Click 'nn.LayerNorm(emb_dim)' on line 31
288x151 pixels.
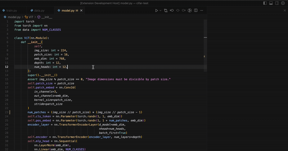[x=51, y=145]
